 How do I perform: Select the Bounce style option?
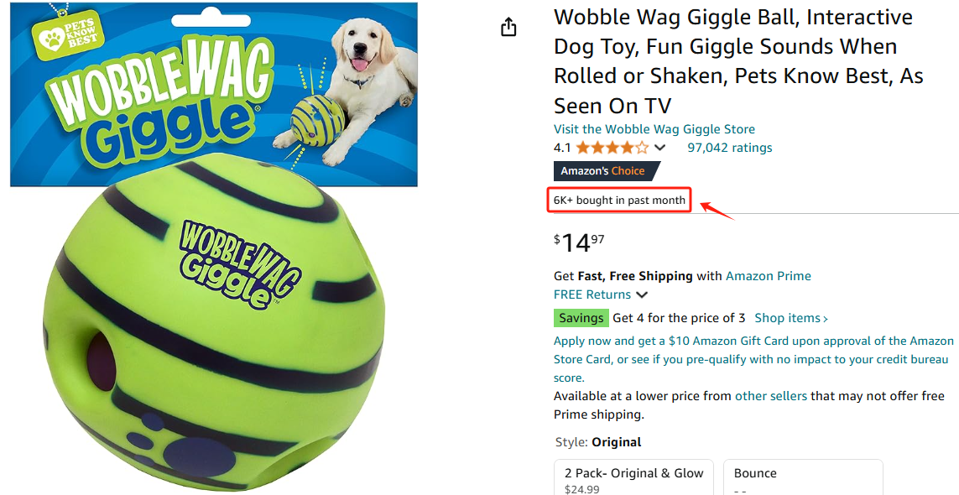[x=803, y=478]
